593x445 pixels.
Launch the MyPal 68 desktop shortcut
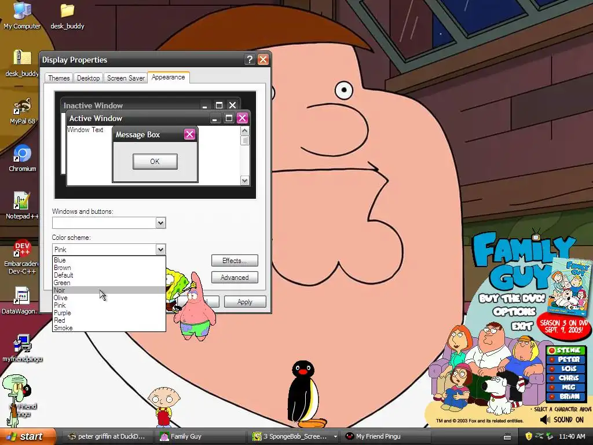point(23,111)
